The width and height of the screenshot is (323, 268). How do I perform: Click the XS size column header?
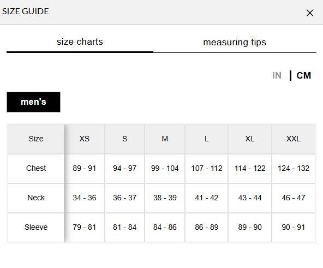(x=85, y=139)
